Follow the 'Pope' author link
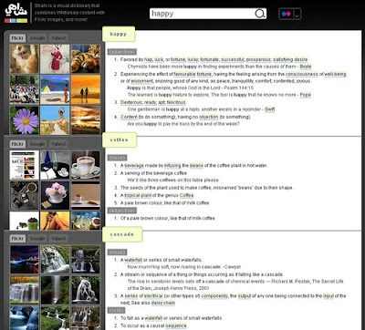The width and height of the screenshot is (365, 330). 306,95
